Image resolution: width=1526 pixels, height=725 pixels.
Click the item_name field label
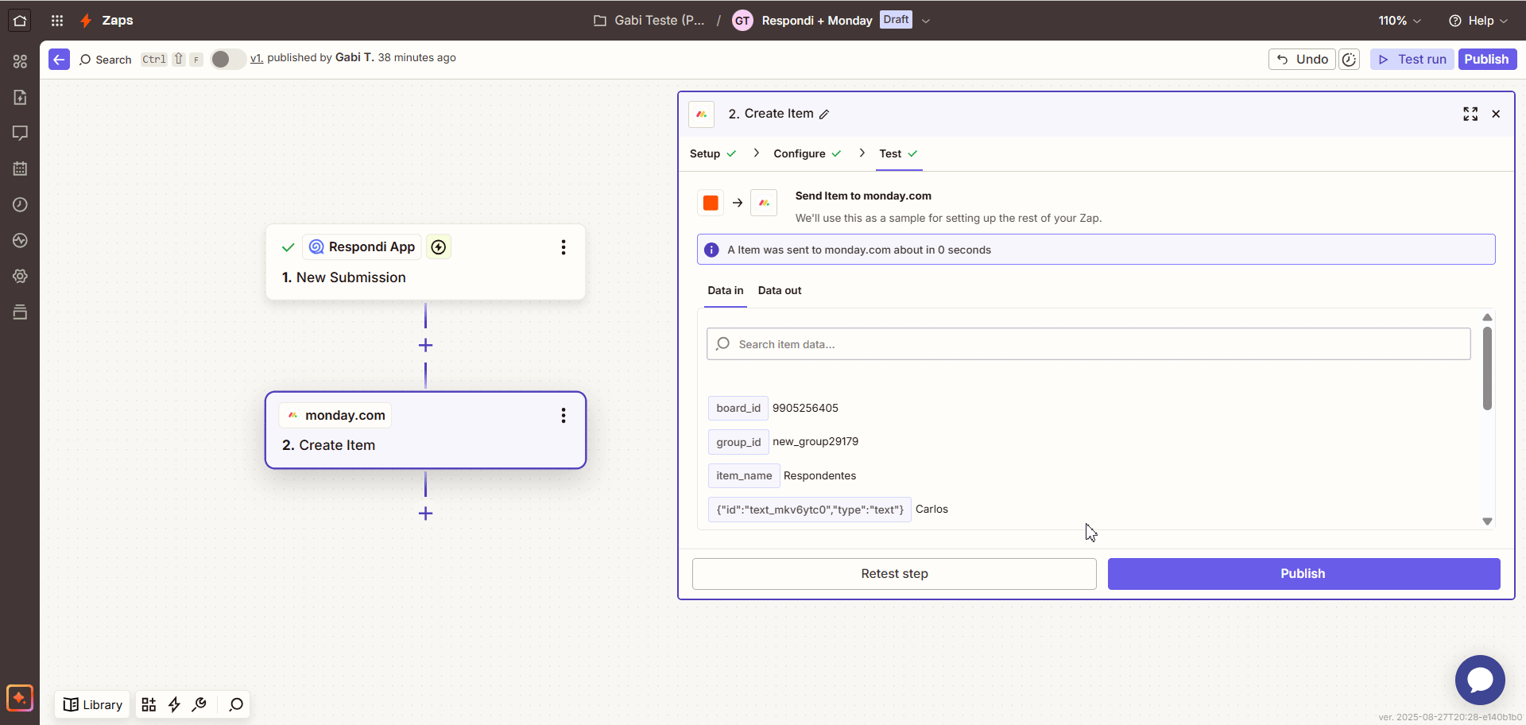click(x=744, y=475)
